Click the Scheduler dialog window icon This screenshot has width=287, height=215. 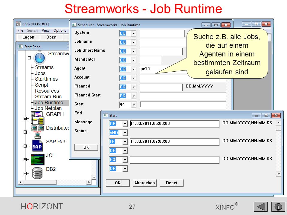point(74,25)
